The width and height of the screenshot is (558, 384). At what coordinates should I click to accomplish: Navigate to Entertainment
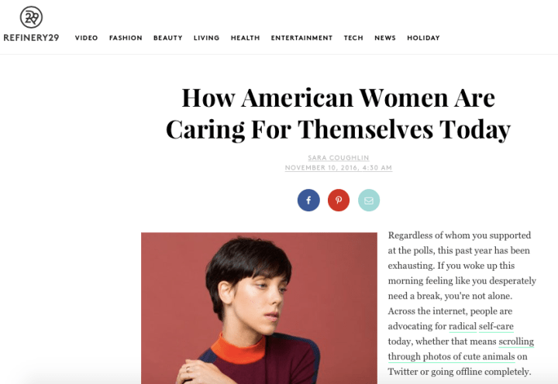pyautogui.click(x=301, y=38)
